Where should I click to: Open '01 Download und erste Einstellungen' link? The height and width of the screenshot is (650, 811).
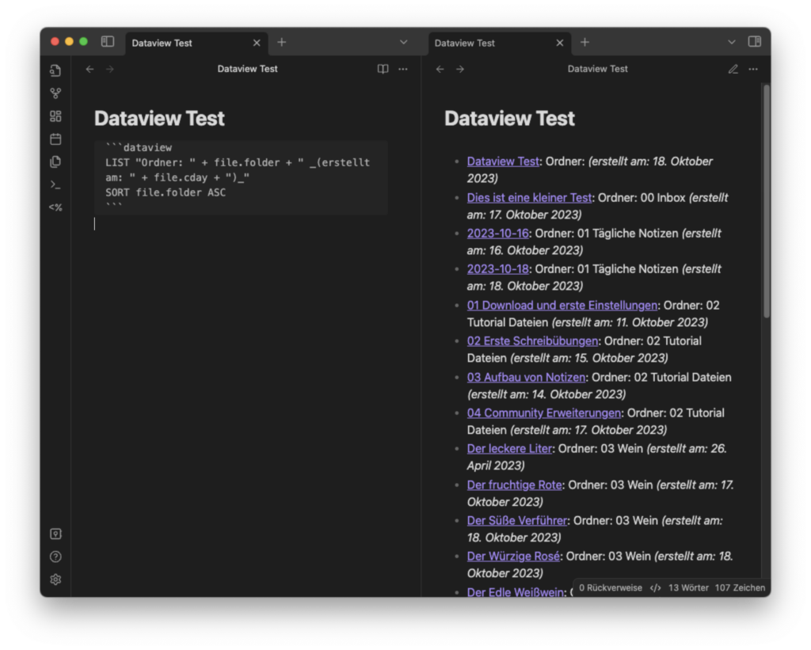[562, 305]
